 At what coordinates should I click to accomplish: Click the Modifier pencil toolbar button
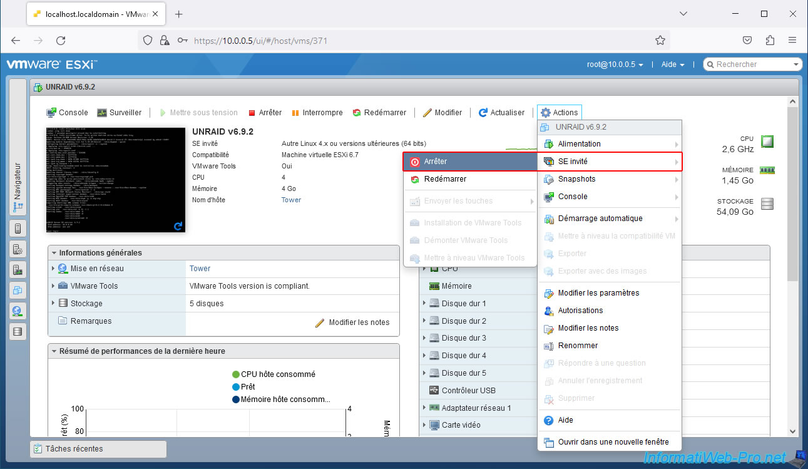pyautogui.click(x=442, y=113)
